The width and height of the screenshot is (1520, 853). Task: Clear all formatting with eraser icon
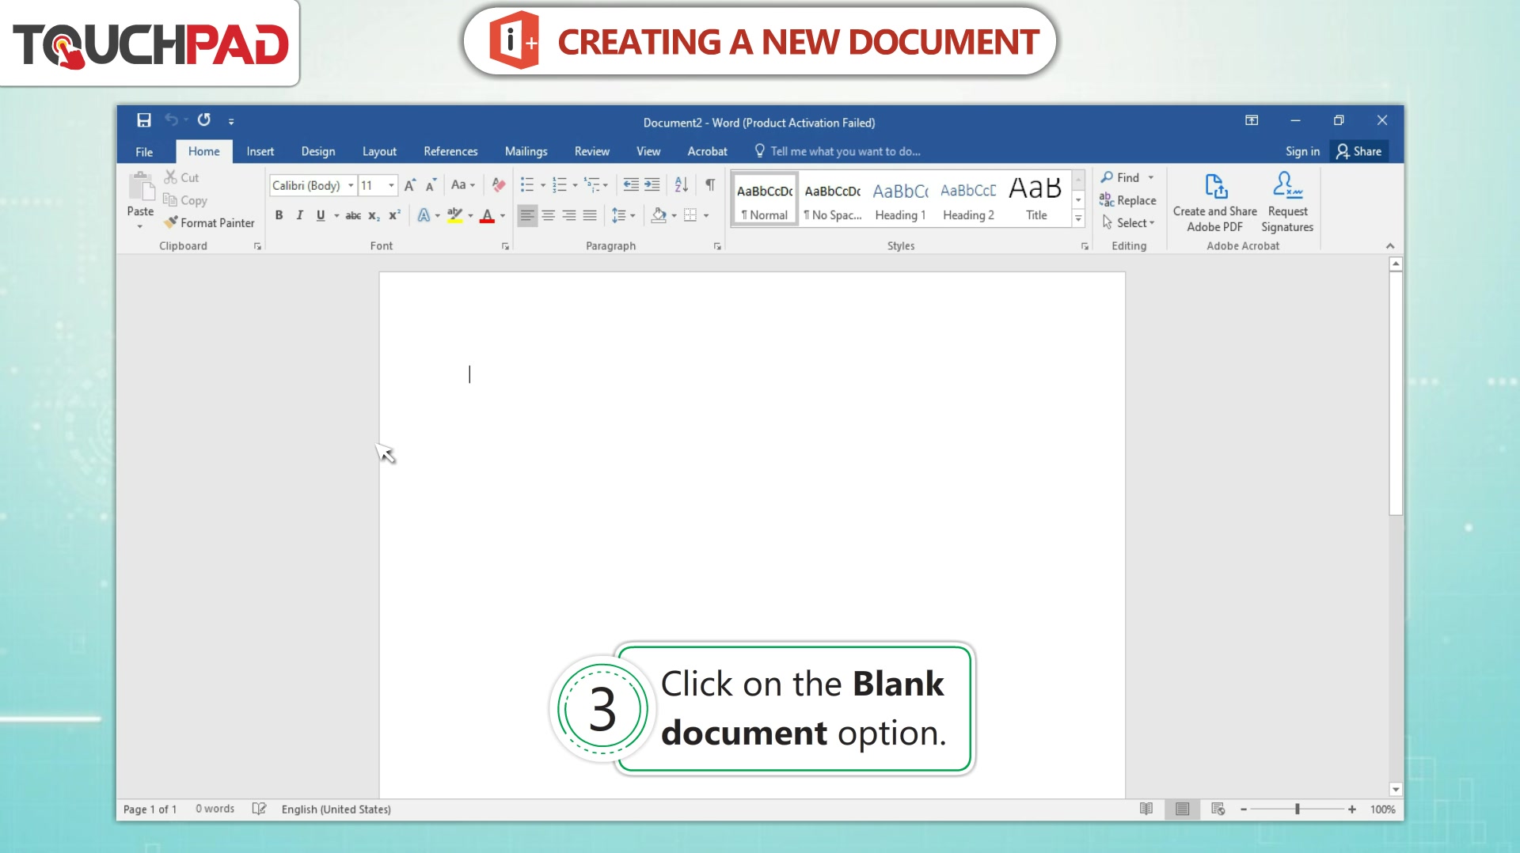(x=498, y=185)
